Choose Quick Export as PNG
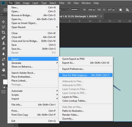This screenshot has width=132, height=127. point(86,59)
